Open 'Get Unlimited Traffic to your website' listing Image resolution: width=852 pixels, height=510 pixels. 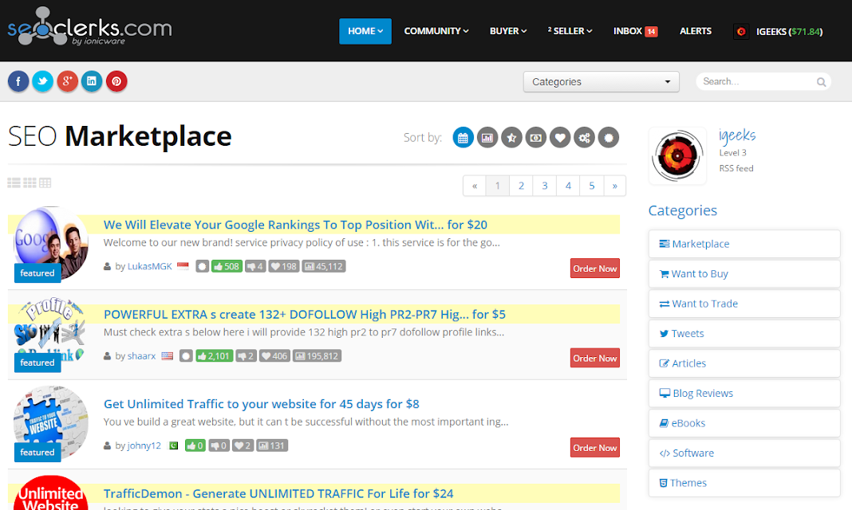262,404
